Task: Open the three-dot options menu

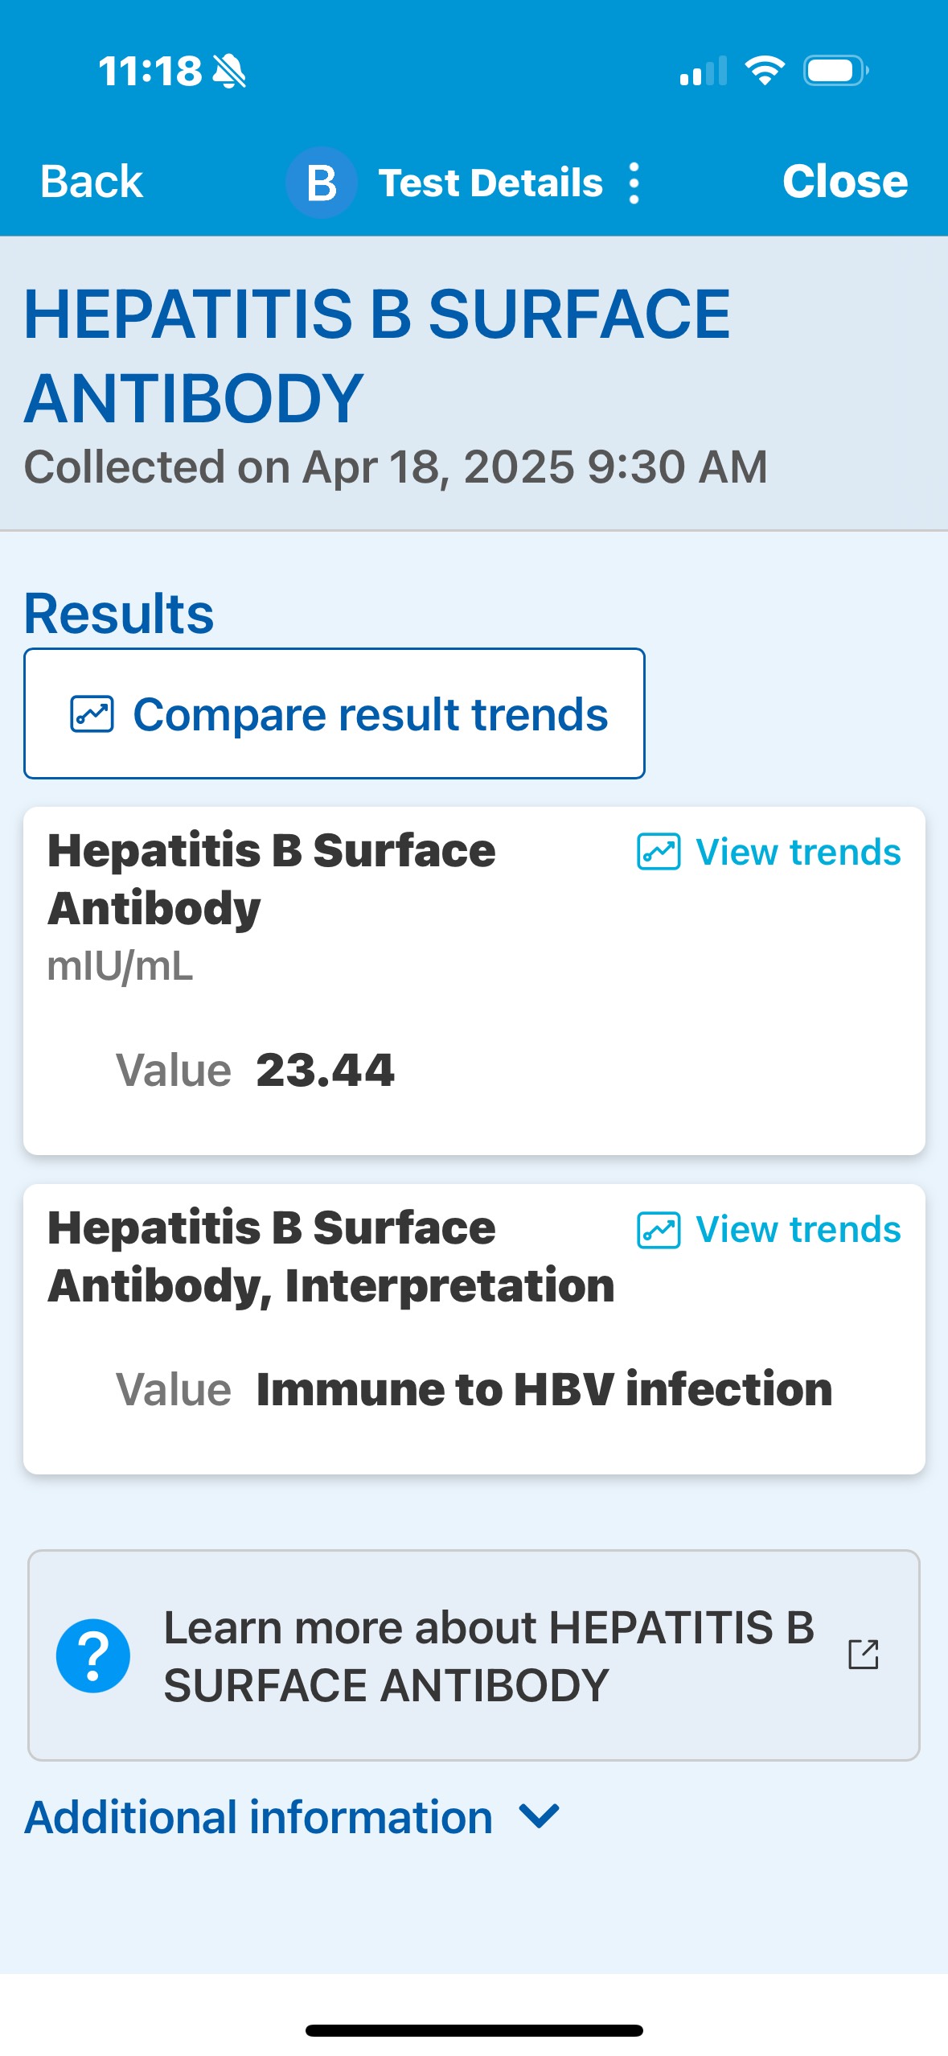Action: (634, 183)
